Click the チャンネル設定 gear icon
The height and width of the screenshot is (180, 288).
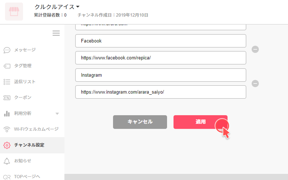(x=7, y=145)
